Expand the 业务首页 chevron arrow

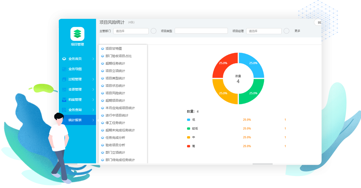coord(93,59)
